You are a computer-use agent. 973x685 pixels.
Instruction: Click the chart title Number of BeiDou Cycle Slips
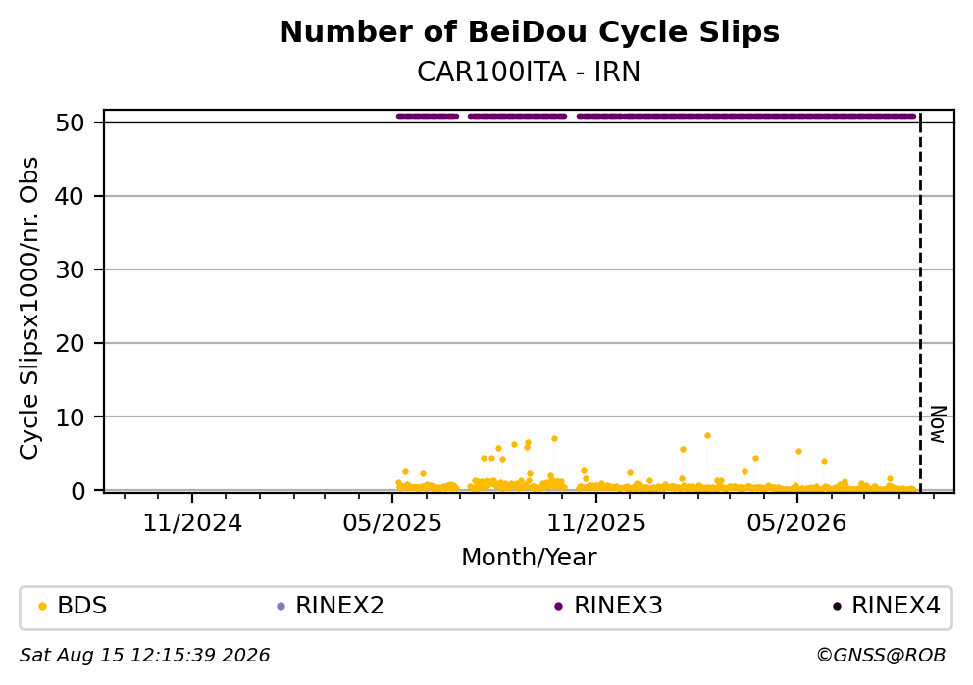[530, 32]
